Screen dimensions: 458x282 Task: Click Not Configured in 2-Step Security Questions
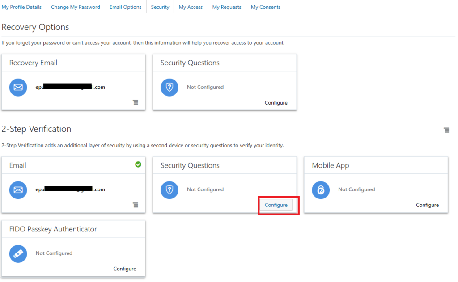point(205,189)
